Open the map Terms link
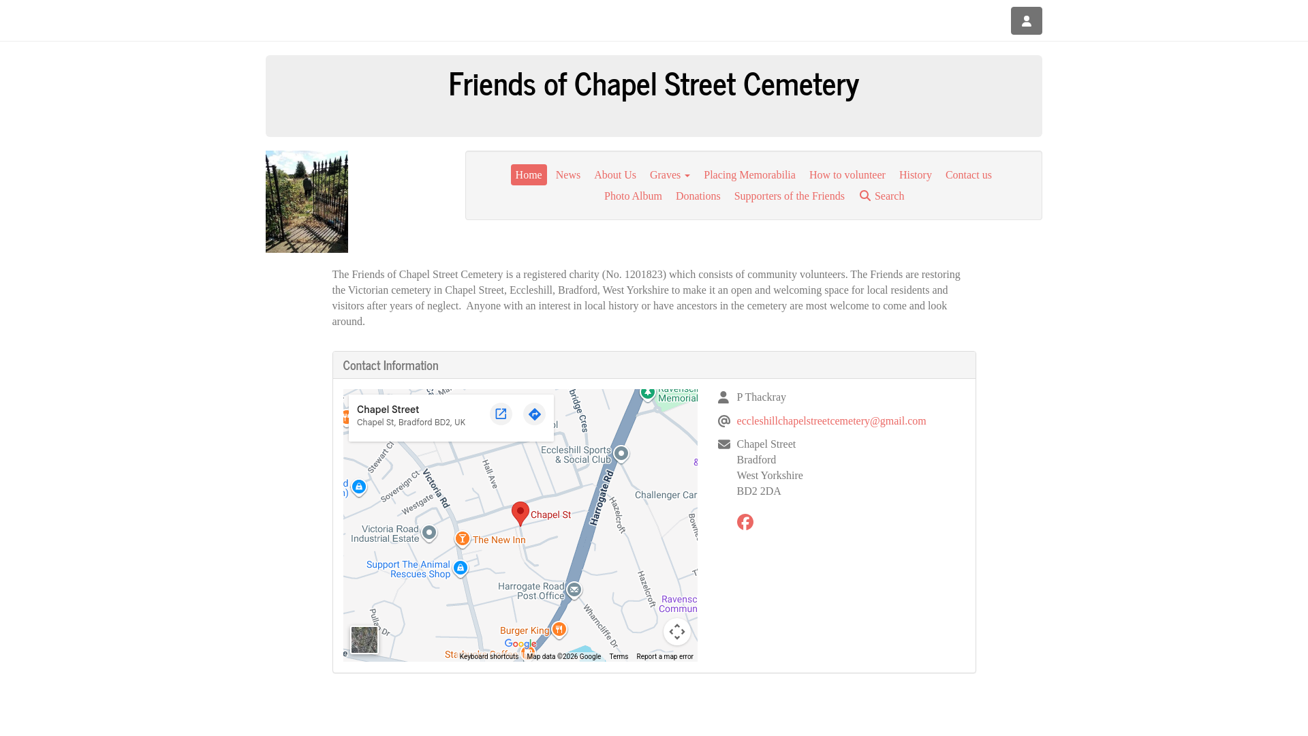 [619, 657]
